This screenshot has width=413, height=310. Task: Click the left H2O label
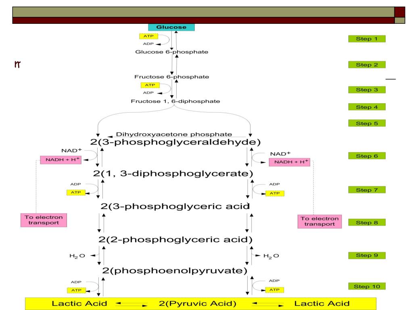[x=77, y=256]
